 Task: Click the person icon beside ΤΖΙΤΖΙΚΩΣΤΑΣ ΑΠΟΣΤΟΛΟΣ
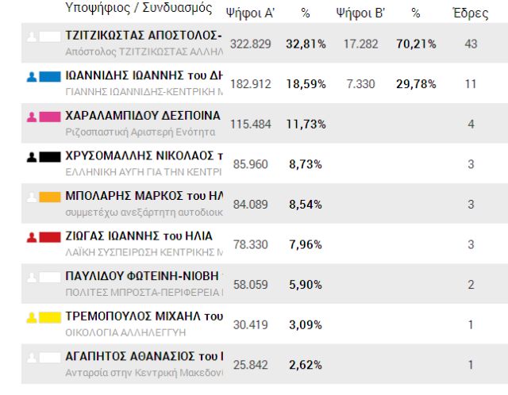[33, 36]
